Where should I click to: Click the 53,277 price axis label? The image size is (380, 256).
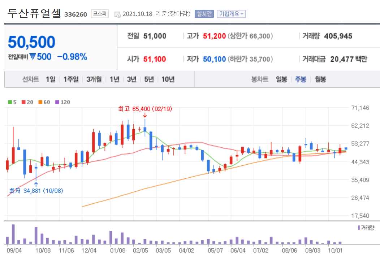(360, 144)
